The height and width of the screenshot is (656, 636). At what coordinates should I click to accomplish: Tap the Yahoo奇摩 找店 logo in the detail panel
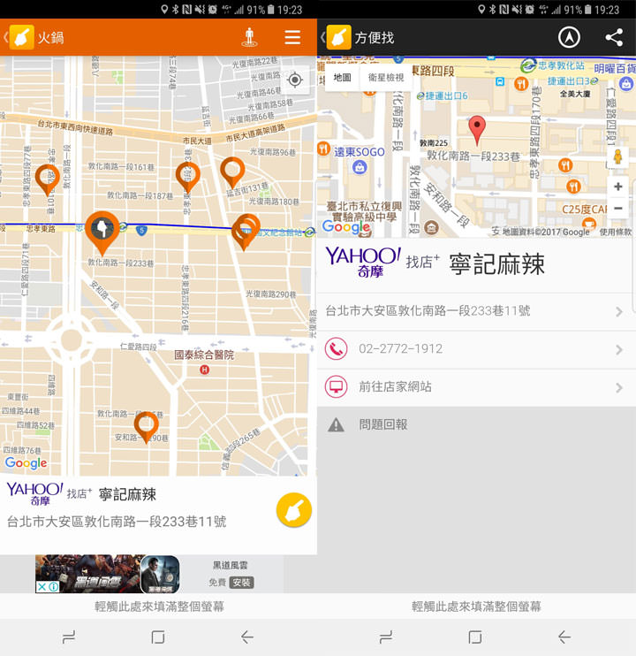(x=382, y=263)
